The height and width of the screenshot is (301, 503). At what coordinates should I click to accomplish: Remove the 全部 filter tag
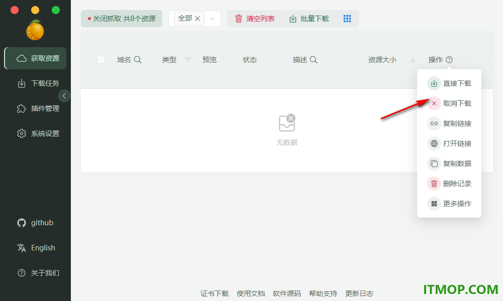197,19
